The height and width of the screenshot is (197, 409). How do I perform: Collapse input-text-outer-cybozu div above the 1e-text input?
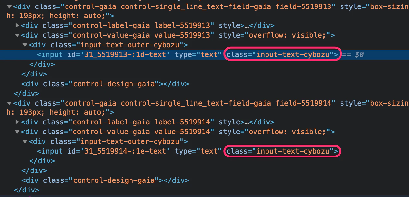click(x=25, y=142)
